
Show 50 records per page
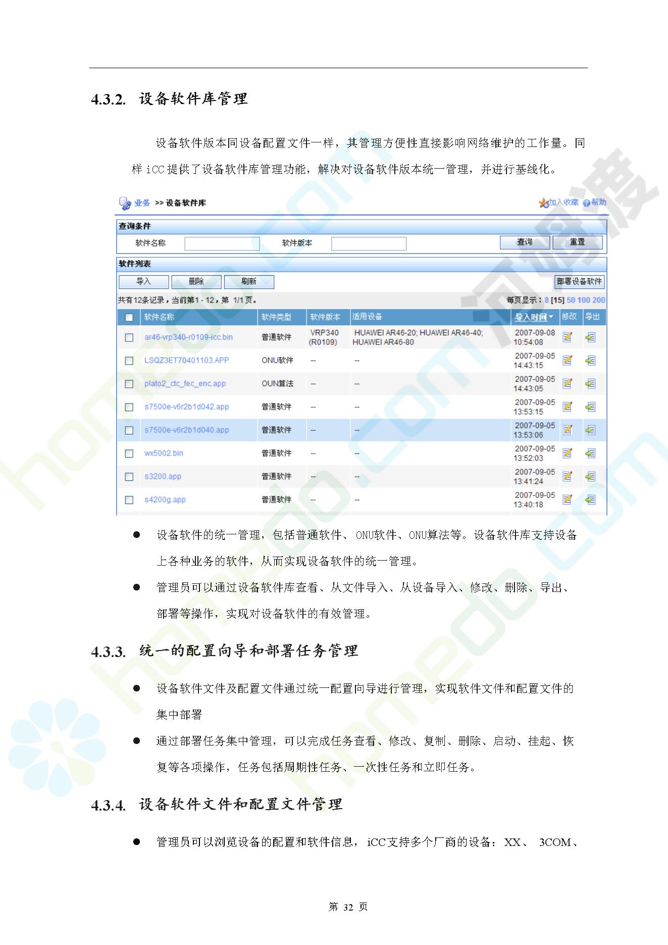pos(571,300)
